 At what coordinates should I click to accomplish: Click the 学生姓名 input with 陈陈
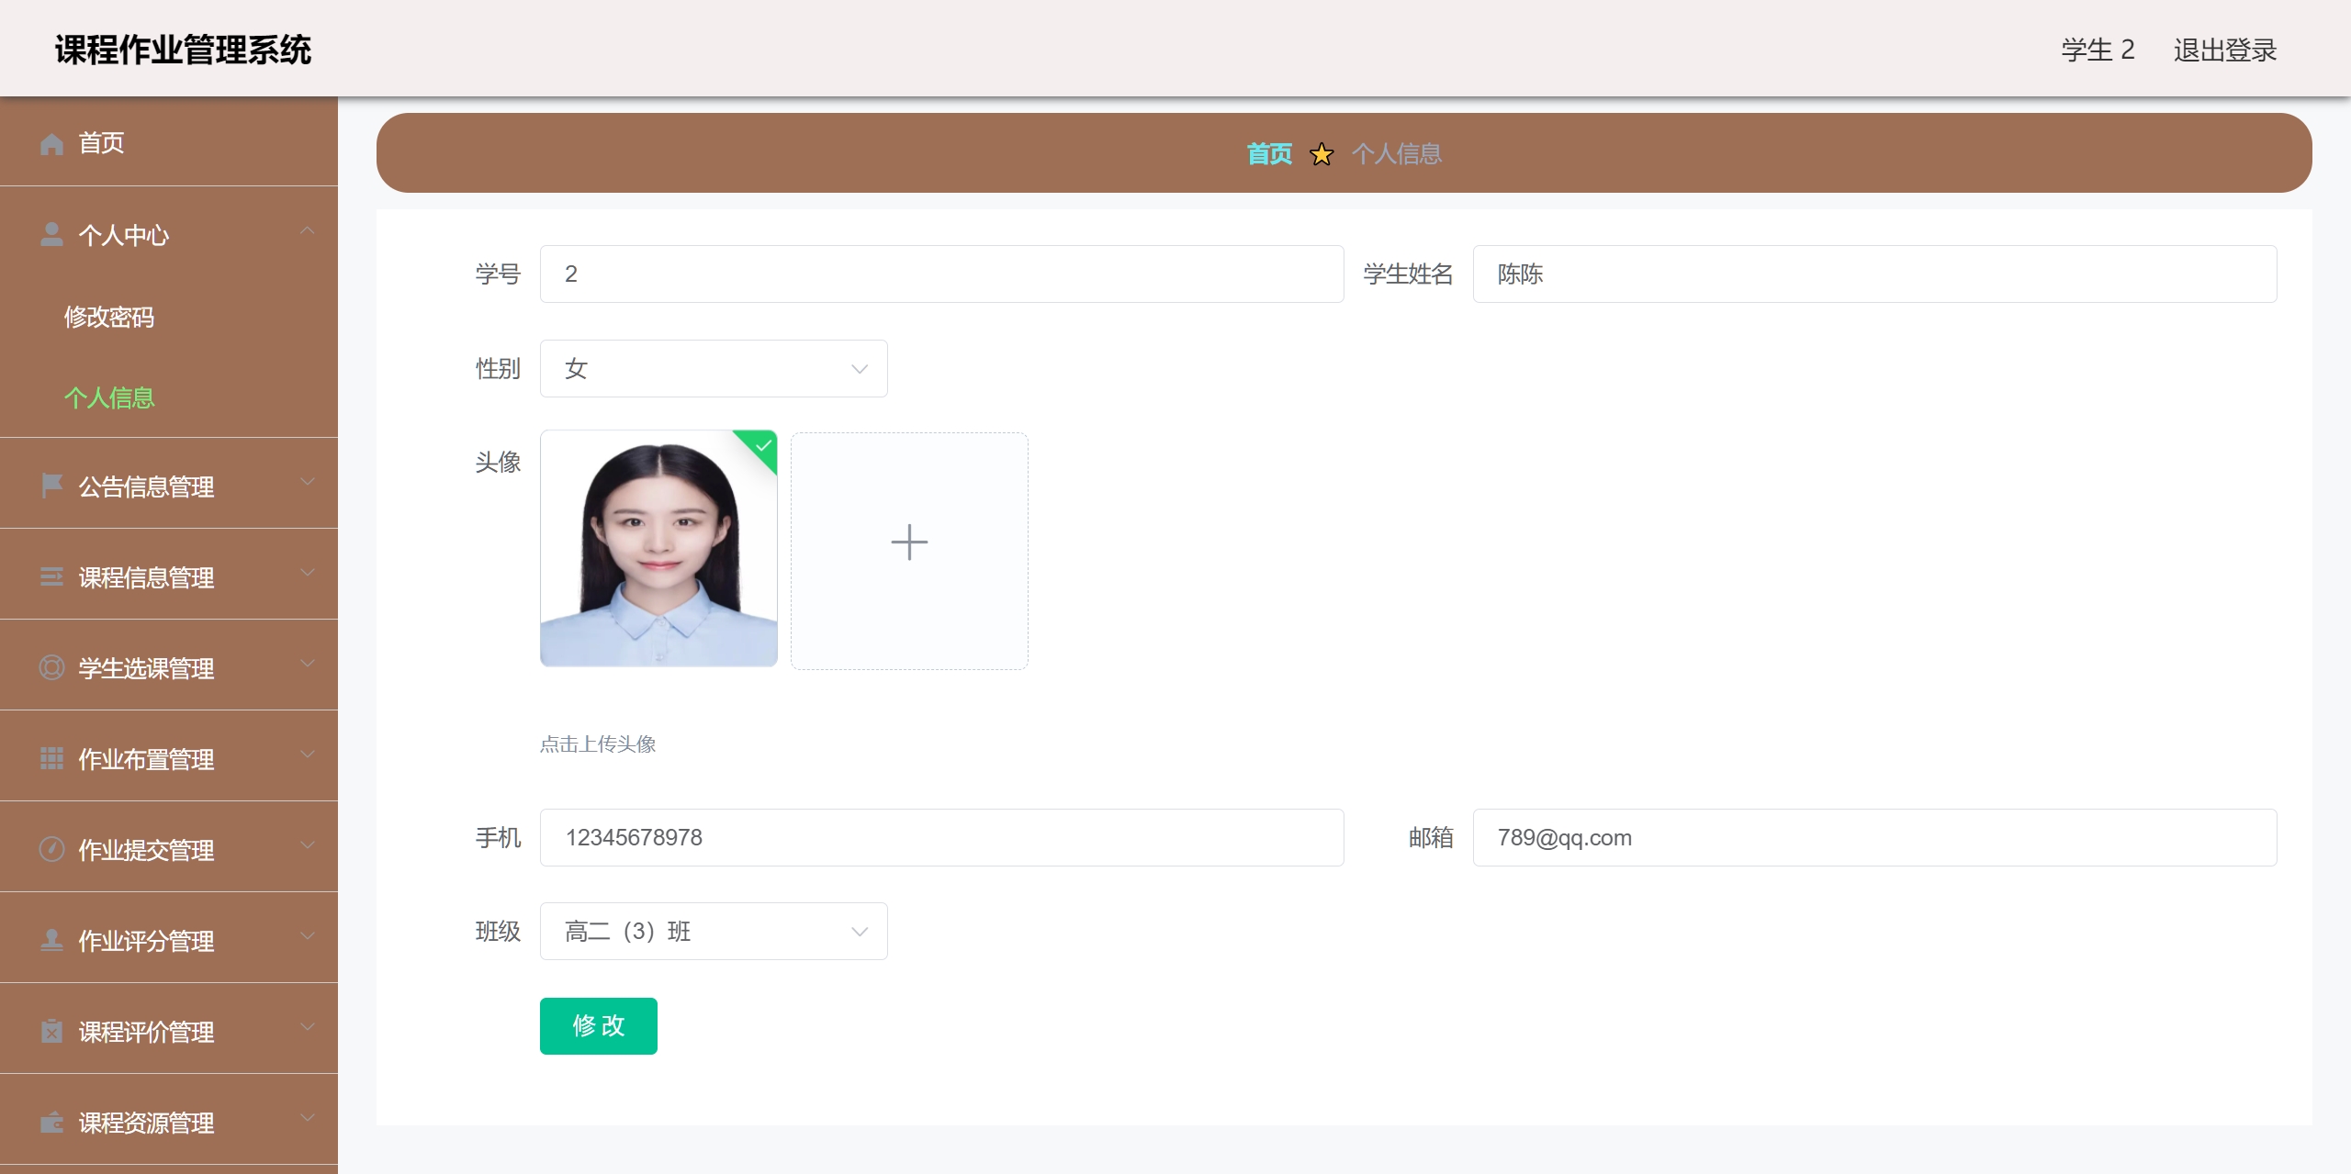[x=1874, y=274]
